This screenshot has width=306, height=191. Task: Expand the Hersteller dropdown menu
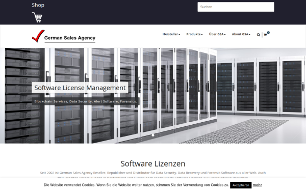pos(171,34)
